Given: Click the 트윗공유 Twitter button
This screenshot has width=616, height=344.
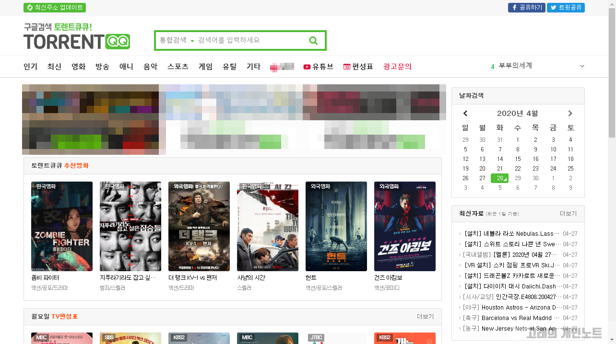Looking at the screenshot, I should (x=566, y=8).
